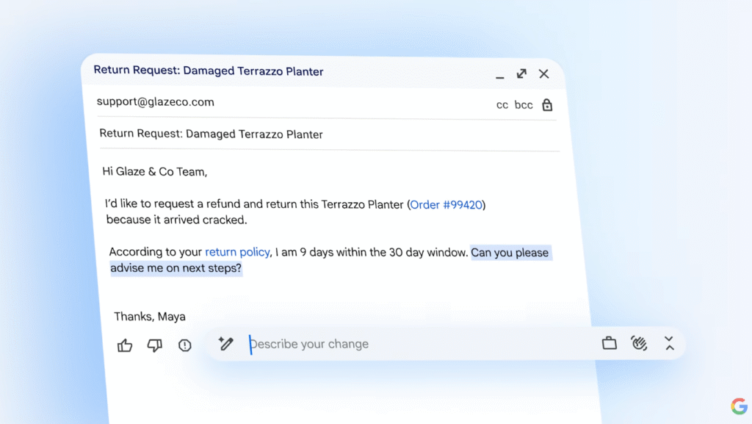The height and width of the screenshot is (424, 752).
Task: Select the waving hand casual tone icon
Action: (639, 343)
